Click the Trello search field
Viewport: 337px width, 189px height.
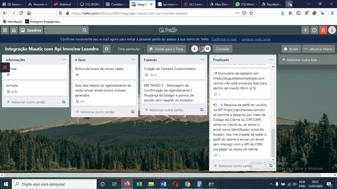point(66,30)
